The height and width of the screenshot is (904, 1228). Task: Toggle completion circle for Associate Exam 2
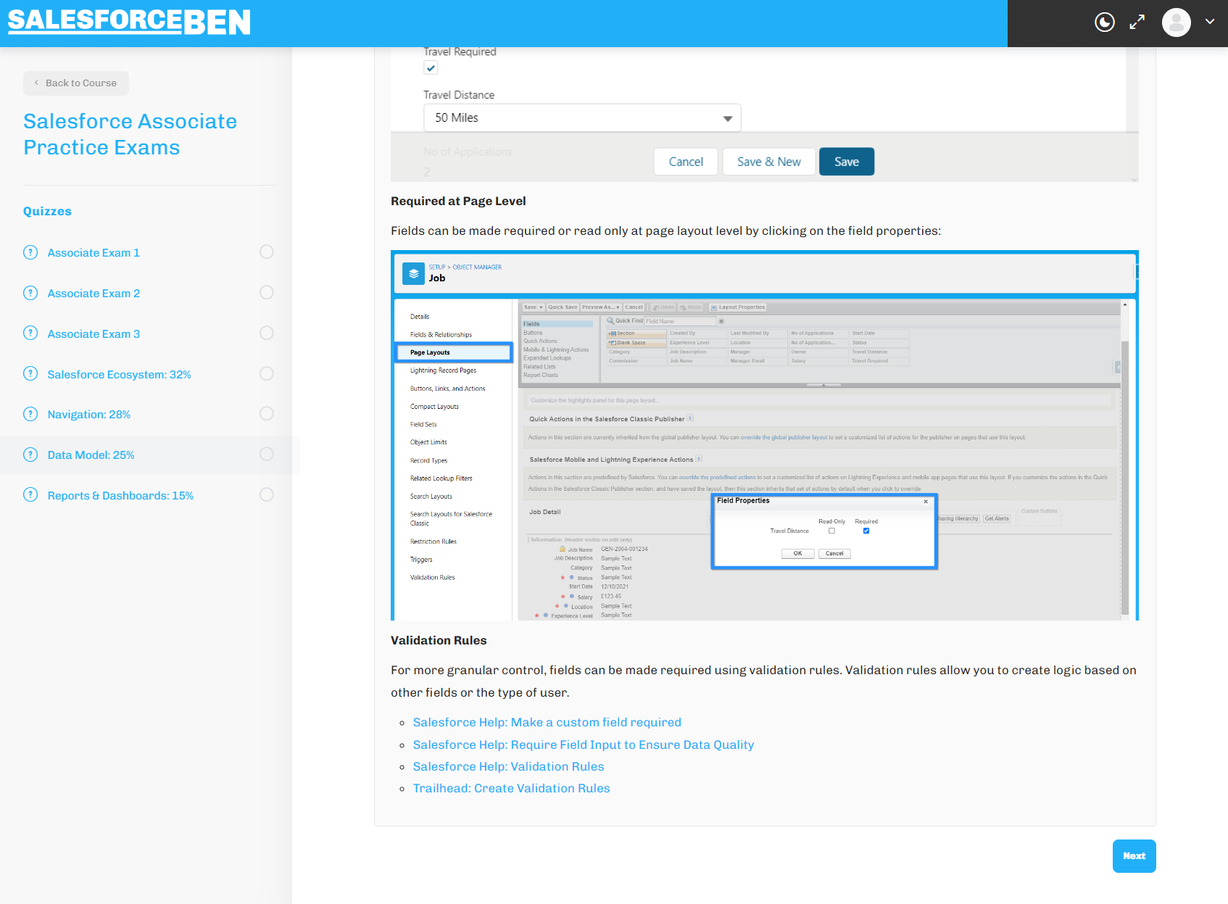pyautogui.click(x=267, y=292)
